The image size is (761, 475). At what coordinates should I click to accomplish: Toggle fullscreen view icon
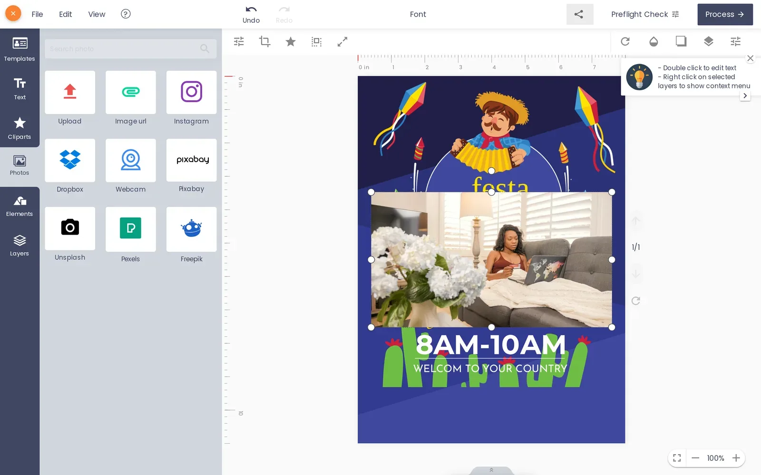[677, 458]
